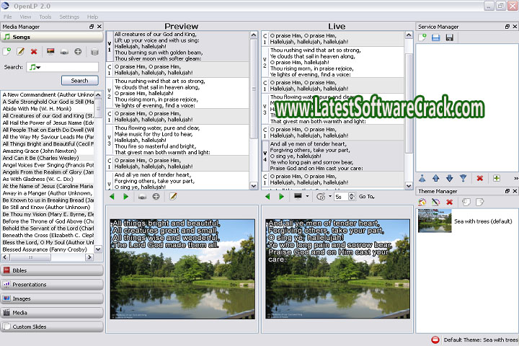519x346 pixels.
Task: Open the Settings menu
Action: tap(69, 17)
